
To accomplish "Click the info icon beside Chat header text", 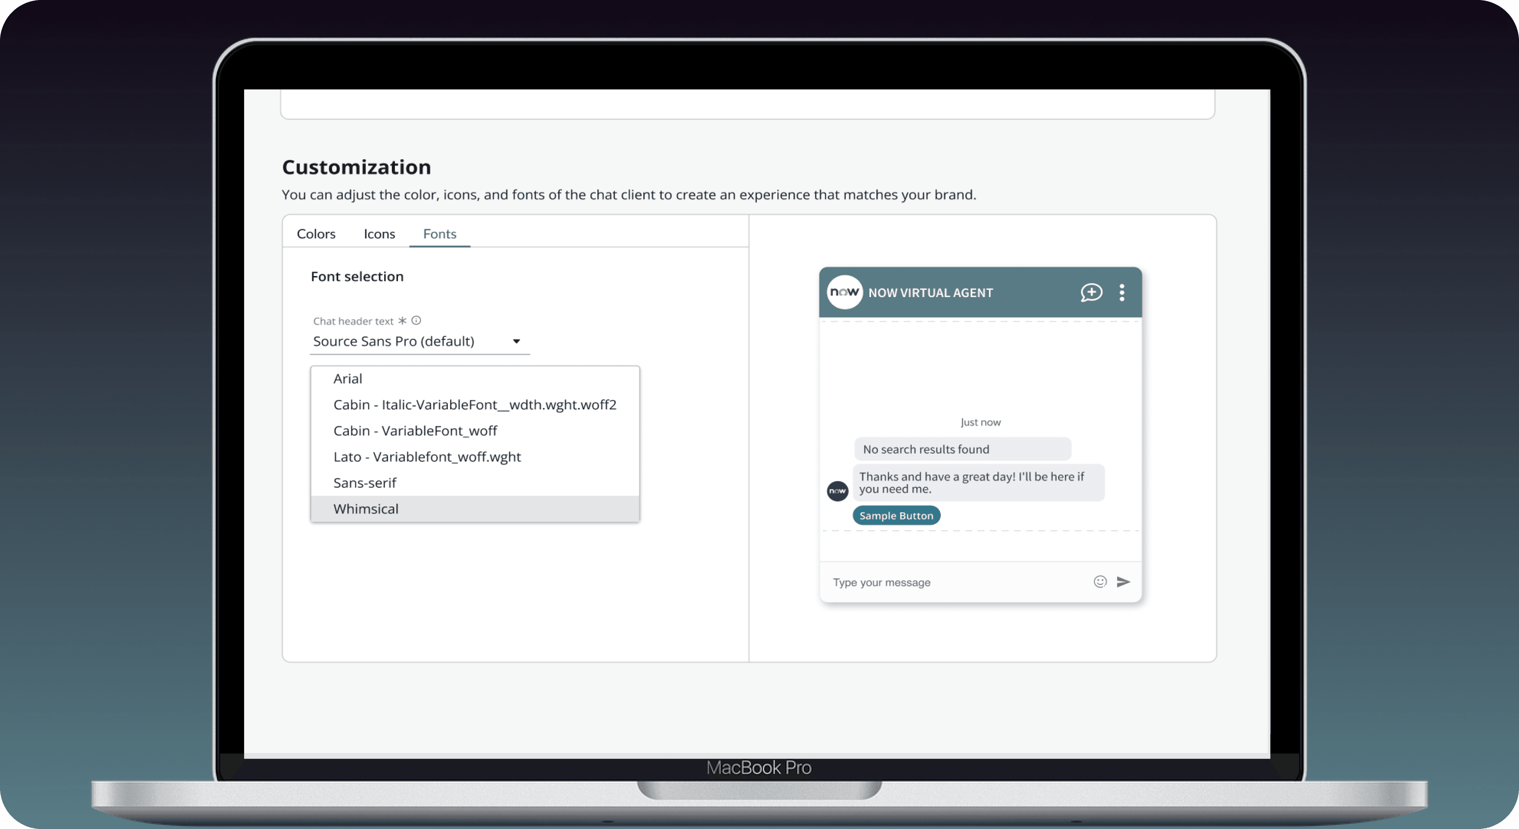I will point(416,321).
